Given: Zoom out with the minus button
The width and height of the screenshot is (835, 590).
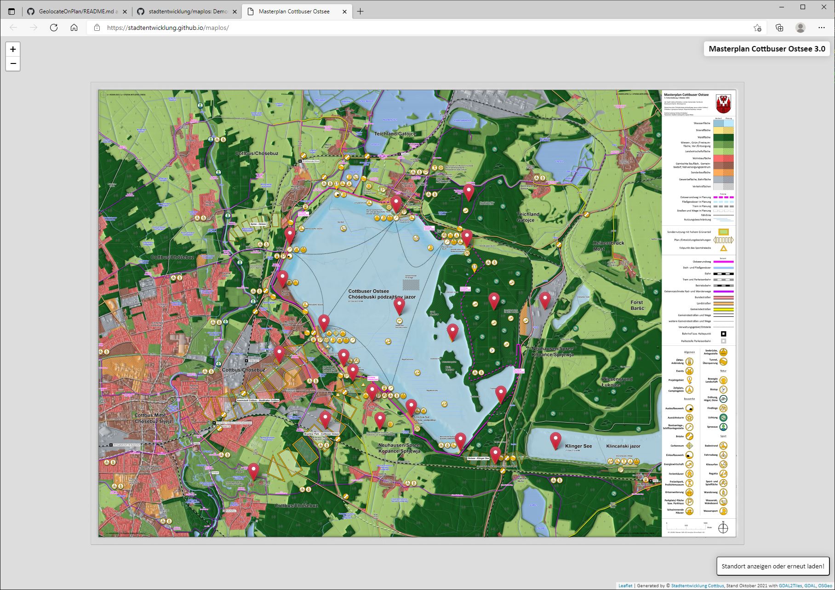Looking at the screenshot, I should 13,63.
